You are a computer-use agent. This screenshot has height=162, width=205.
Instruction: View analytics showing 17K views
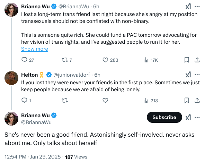[x=151, y=60]
